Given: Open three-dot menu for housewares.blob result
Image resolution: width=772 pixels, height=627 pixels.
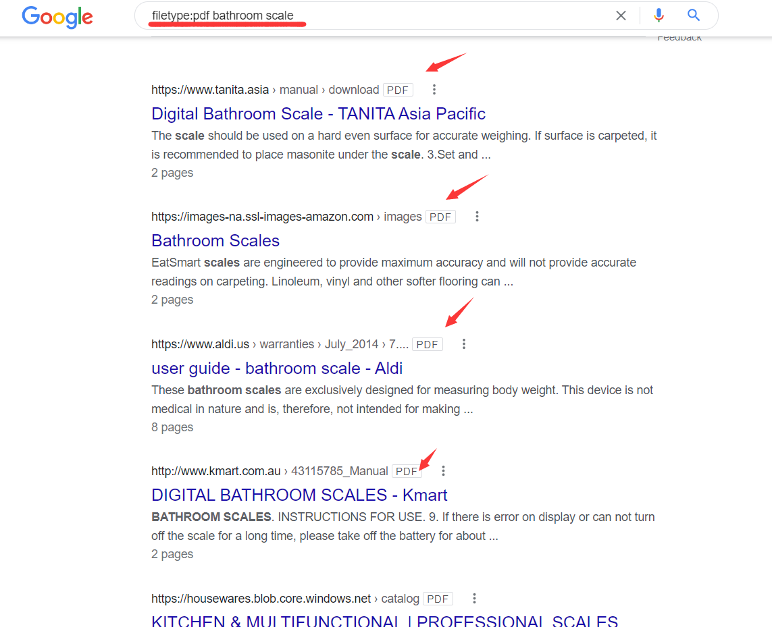Looking at the screenshot, I should pyautogui.click(x=474, y=599).
